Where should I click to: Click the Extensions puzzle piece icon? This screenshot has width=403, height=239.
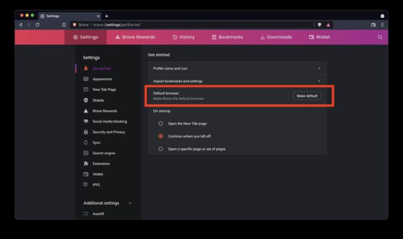(86, 164)
